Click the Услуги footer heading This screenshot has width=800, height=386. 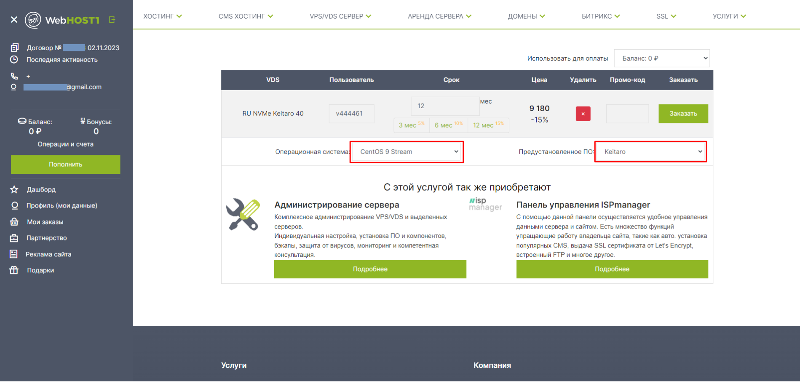pos(234,365)
